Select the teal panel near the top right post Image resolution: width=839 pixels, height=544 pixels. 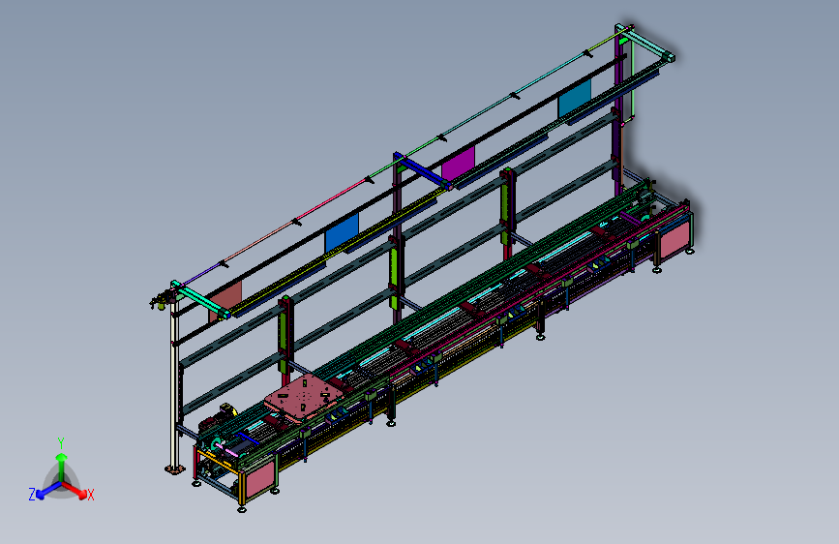[x=575, y=98]
